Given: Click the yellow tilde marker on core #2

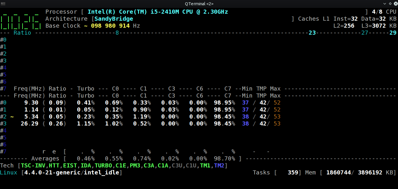Looking at the screenshot, I should point(12,117).
